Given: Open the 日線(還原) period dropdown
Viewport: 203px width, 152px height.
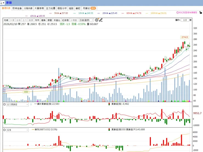Looking at the screenshot, I should [86, 20].
